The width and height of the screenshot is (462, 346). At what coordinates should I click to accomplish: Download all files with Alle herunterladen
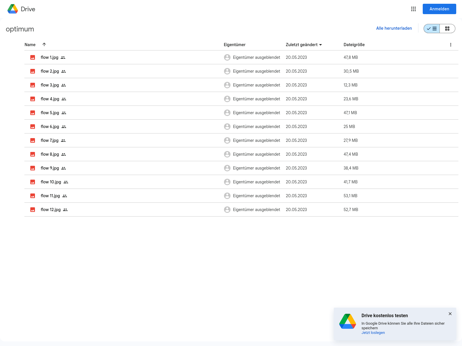pyautogui.click(x=394, y=28)
